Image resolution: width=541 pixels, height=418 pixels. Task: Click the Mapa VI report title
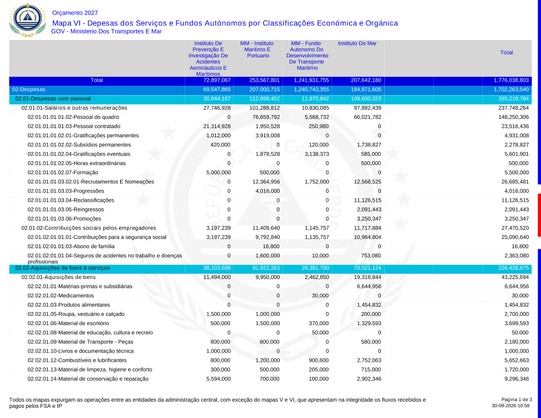click(x=225, y=23)
